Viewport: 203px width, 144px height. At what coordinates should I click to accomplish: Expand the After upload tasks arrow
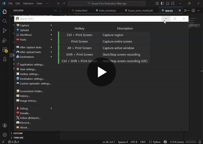click(51, 52)
